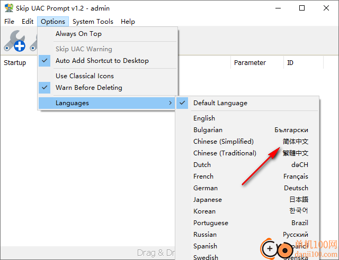The height and width of the screenshot is (260, 339).
Task: Choose English language
Action: click(247, 118)
